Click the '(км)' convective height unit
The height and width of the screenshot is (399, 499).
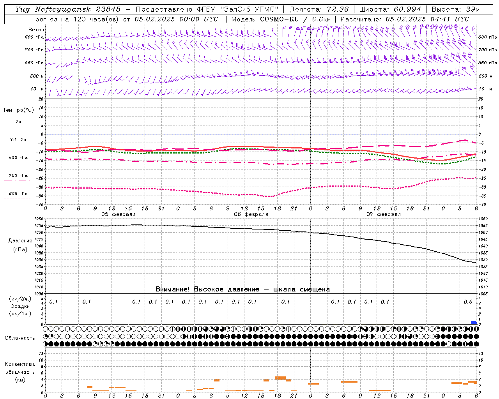20,380
